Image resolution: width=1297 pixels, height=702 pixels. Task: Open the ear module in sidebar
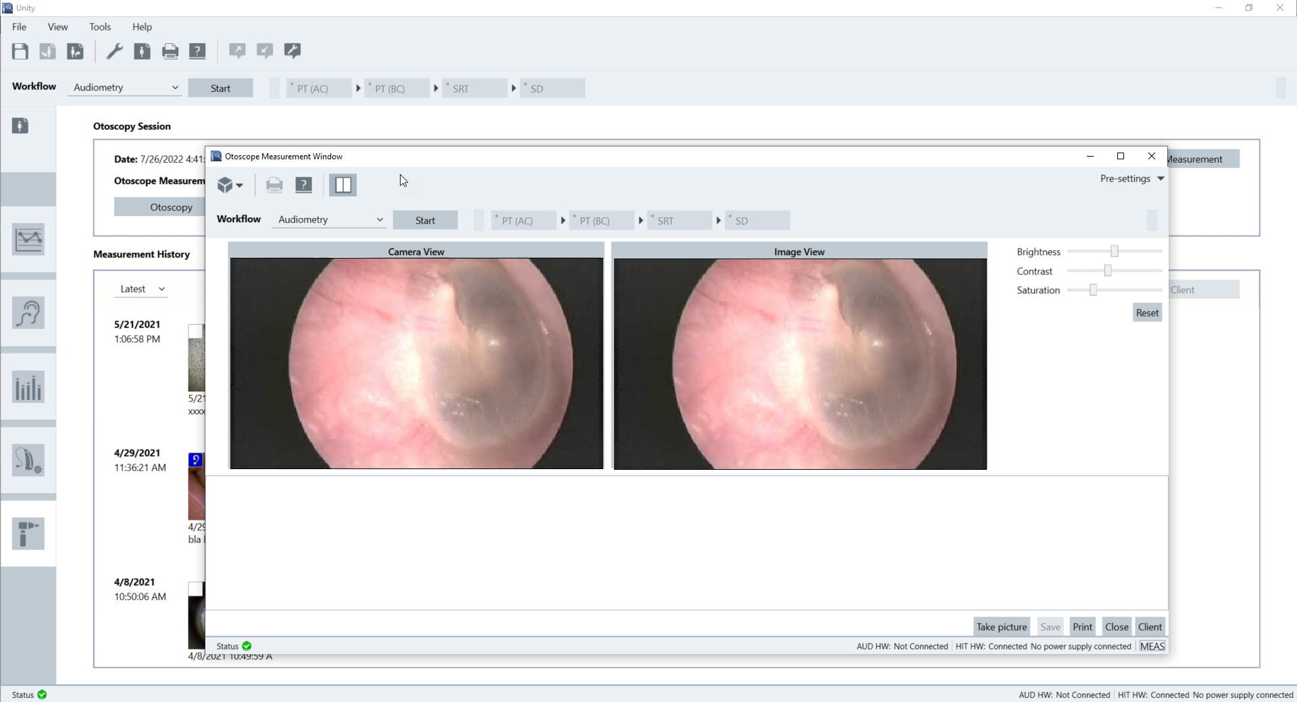[x=28, y=313]
